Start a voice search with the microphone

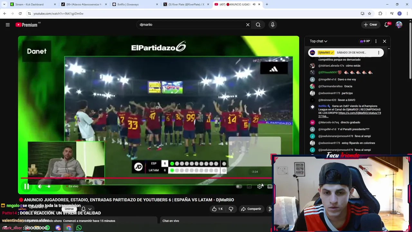273,24
